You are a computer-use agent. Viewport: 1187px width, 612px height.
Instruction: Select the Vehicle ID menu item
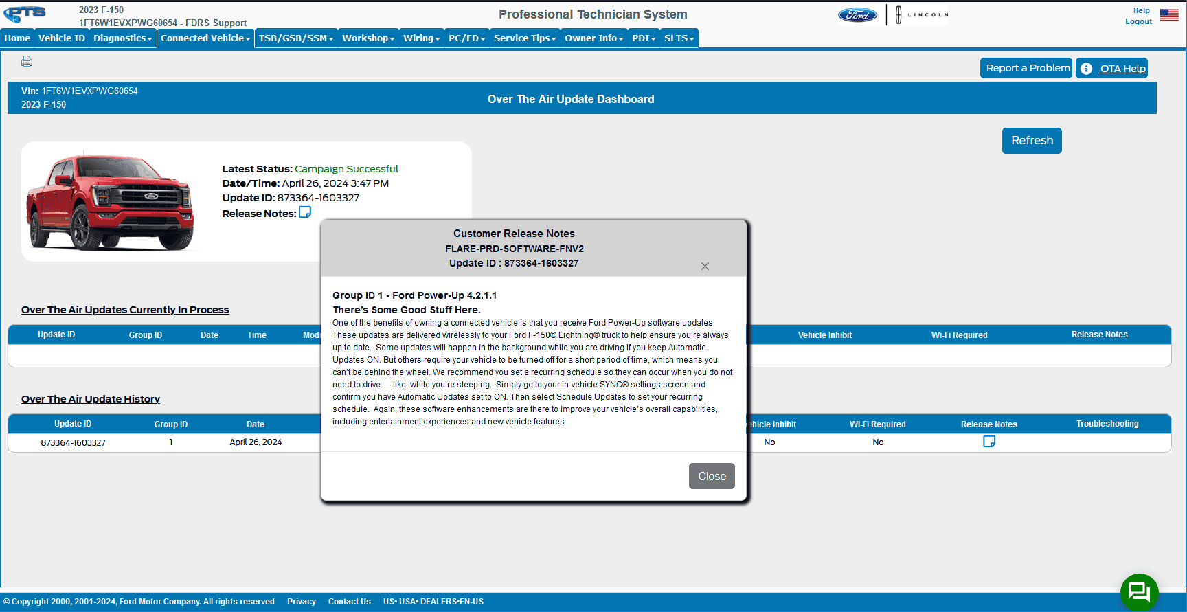point(62,38)
